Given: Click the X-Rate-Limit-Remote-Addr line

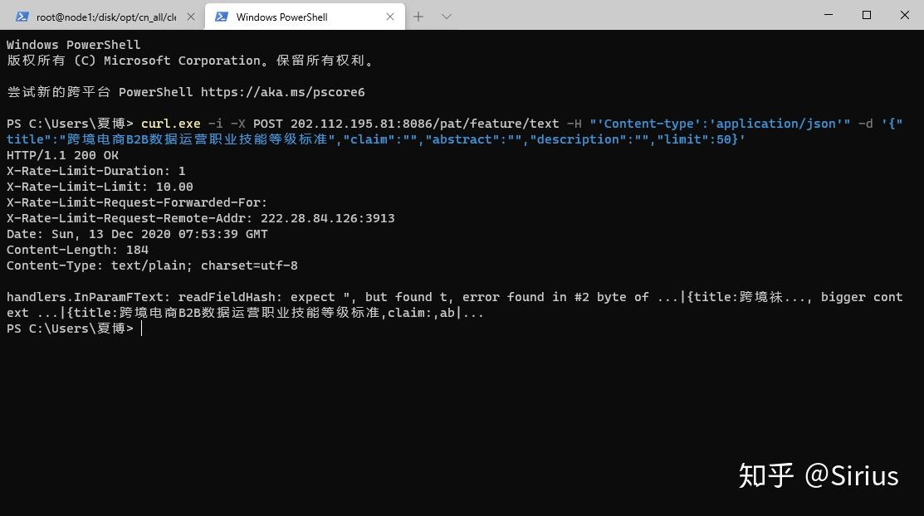Looking at the screenshot, I should [x=199, y=217].
